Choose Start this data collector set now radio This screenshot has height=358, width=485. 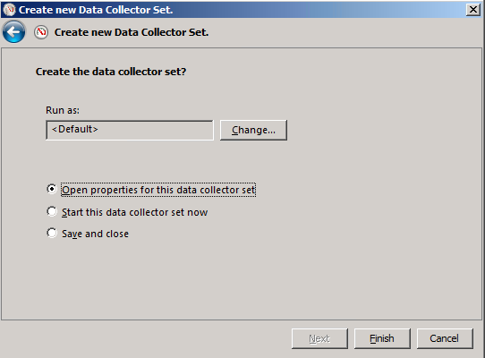pyautogui.click(x=52, y=211)
